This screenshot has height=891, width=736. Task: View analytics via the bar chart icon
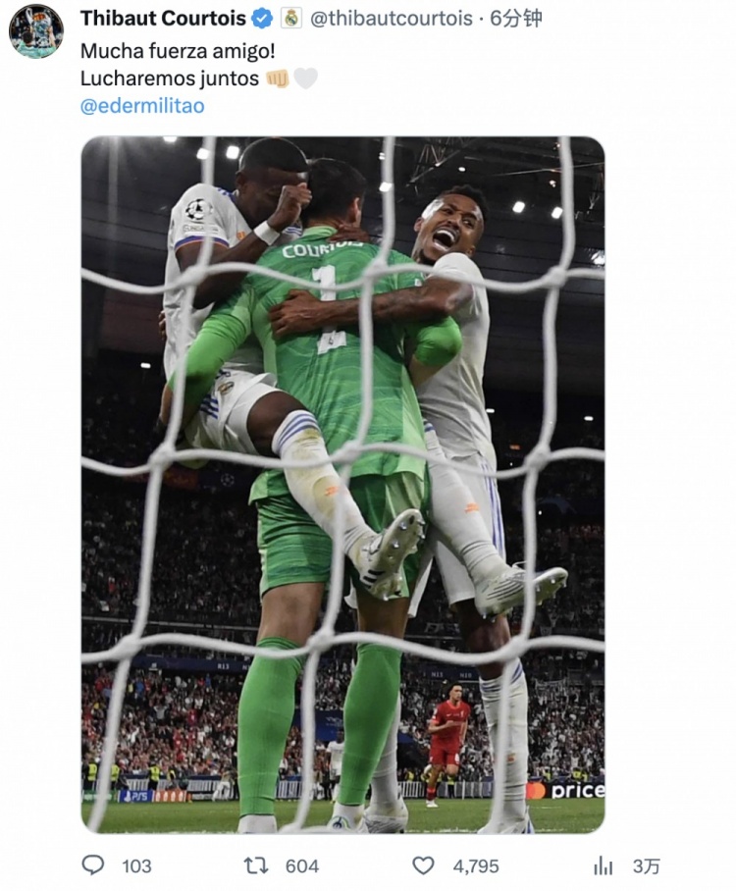tap(603, 866)
